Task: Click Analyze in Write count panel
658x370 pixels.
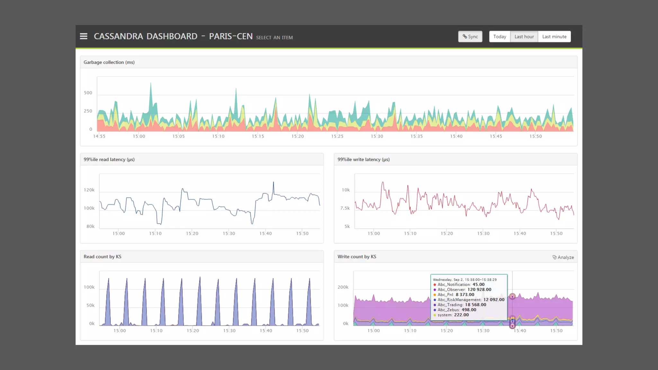Action: coord(565,257)
